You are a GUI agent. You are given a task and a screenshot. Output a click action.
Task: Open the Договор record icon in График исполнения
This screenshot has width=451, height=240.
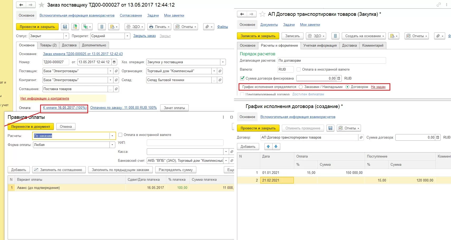(x=361, y=138)
